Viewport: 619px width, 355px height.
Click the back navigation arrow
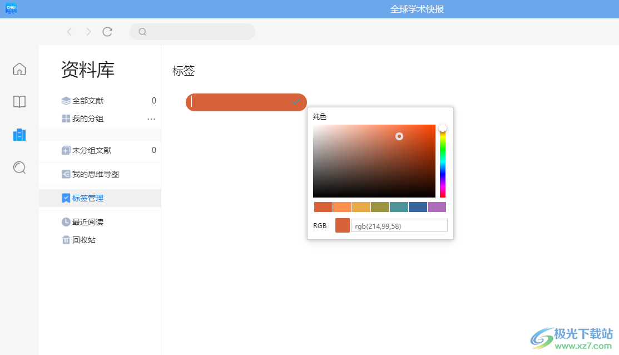tap(69, 32)
